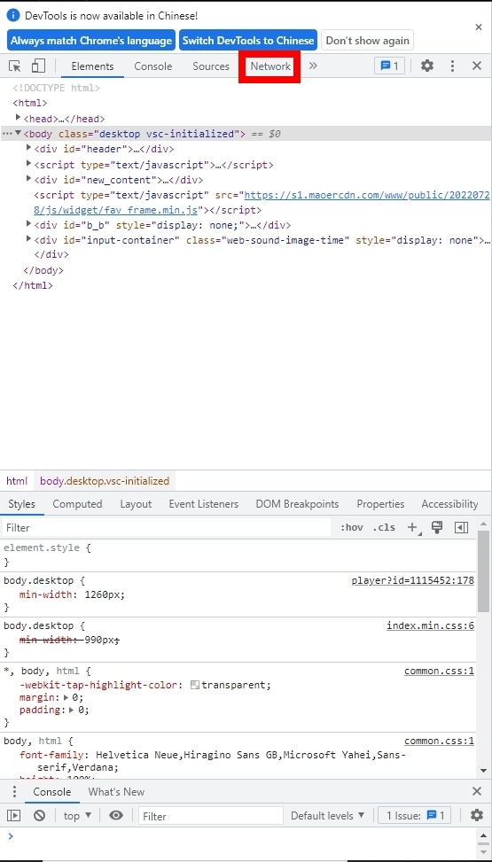Switch to the Event Listeners tab
Viewport: 492px width, 862px height.
(x=204, y=504)
